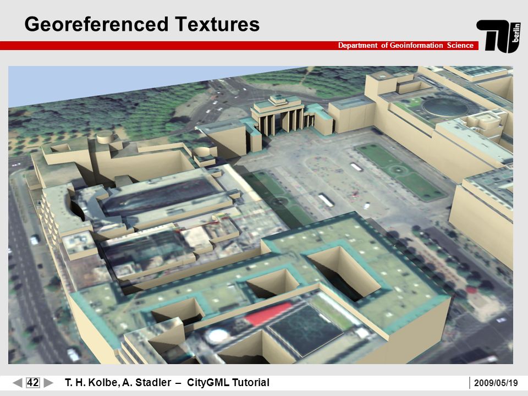Click the CityGML Tutorial footer text
The image size is (528, 396).
click(x=228, y=383)
